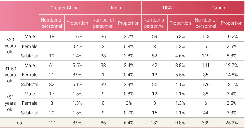Screen dimensions: 245x128
Task: Click USA total personnel value 132
Action: tap(155, 123)
